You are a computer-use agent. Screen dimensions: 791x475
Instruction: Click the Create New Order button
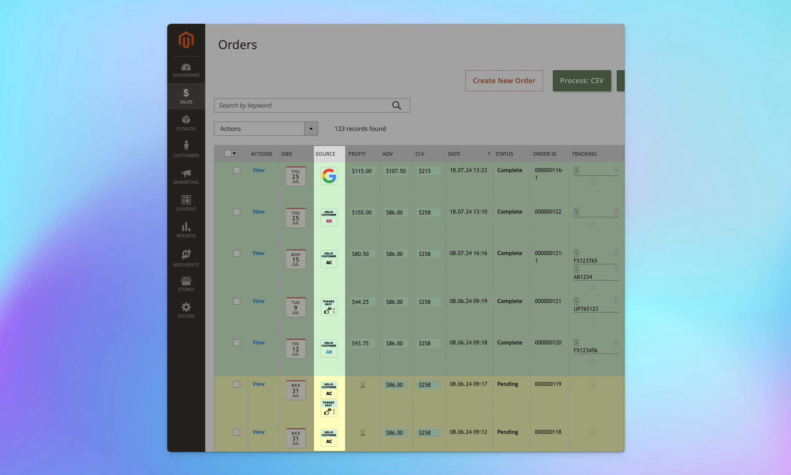click(x=503, y=80)
